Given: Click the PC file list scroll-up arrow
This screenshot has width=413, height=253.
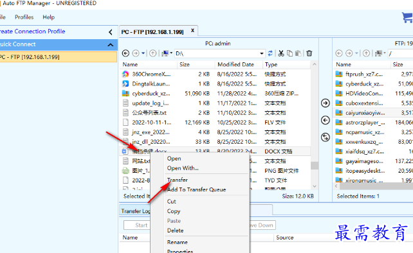Looking at the screenshot, I should coord(314,64).
